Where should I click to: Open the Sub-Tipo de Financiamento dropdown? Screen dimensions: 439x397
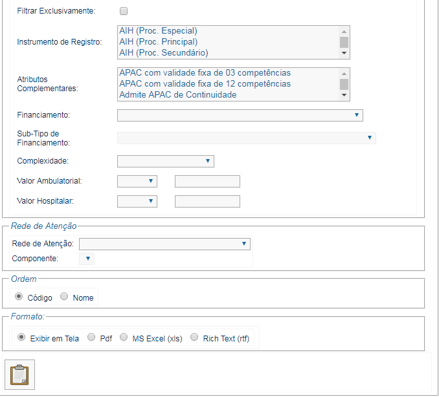(x=246, y=138)
